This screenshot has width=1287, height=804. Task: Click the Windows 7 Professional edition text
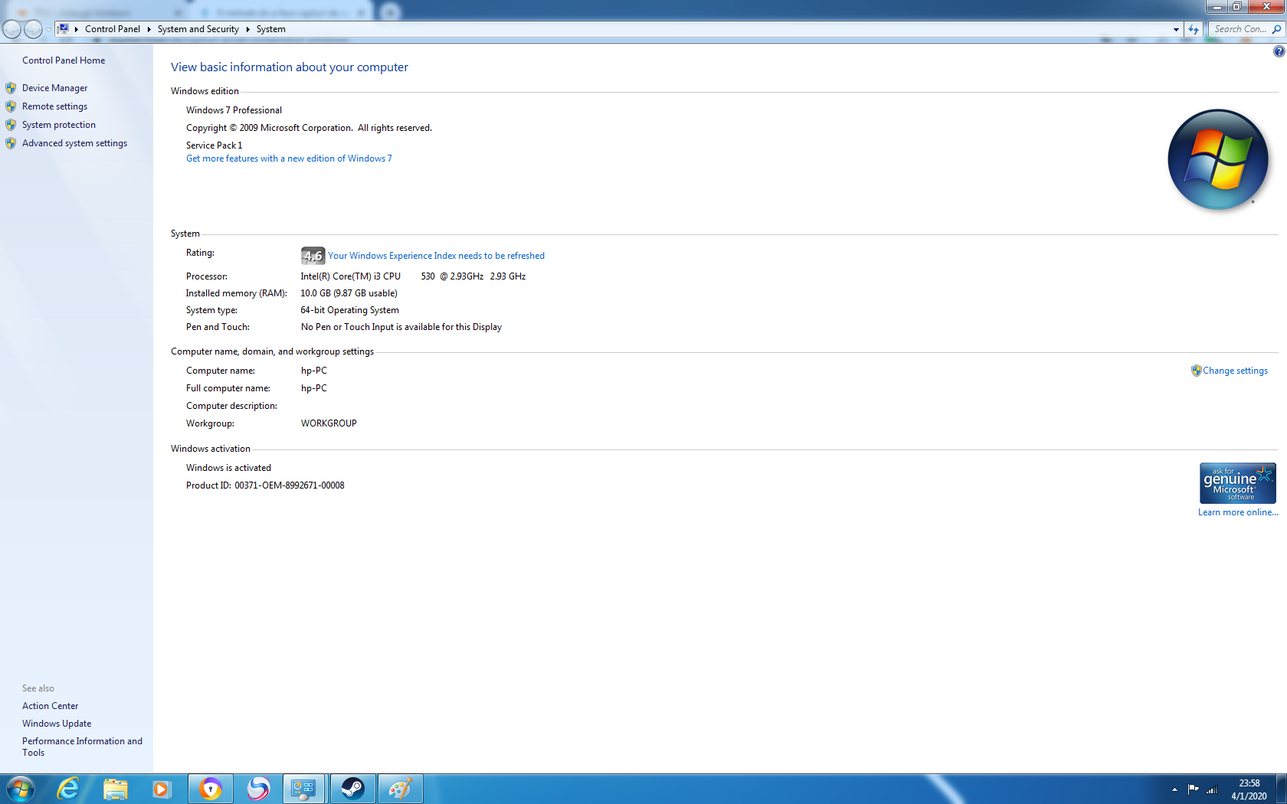pyautogui.click(x=234, y=110)
